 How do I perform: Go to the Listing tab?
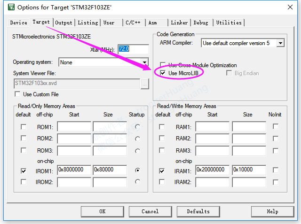pos(88,23)
